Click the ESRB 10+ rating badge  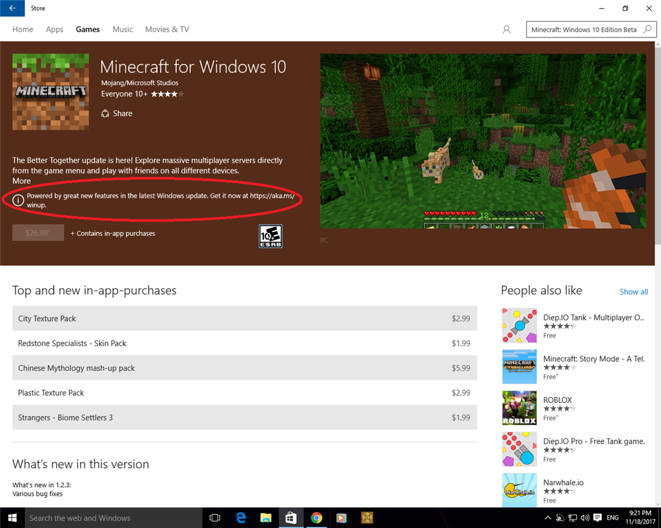[270, 236]
